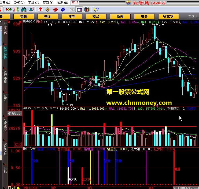Click the traffic light icon in toolbar

9,9
